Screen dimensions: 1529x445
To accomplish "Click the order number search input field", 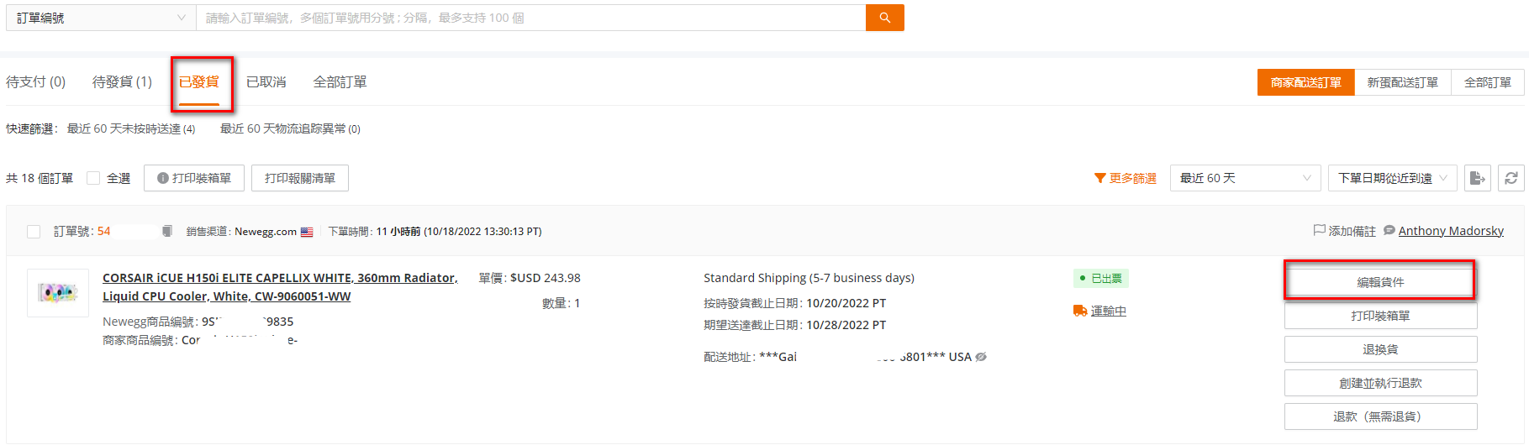I will [531, 18].
